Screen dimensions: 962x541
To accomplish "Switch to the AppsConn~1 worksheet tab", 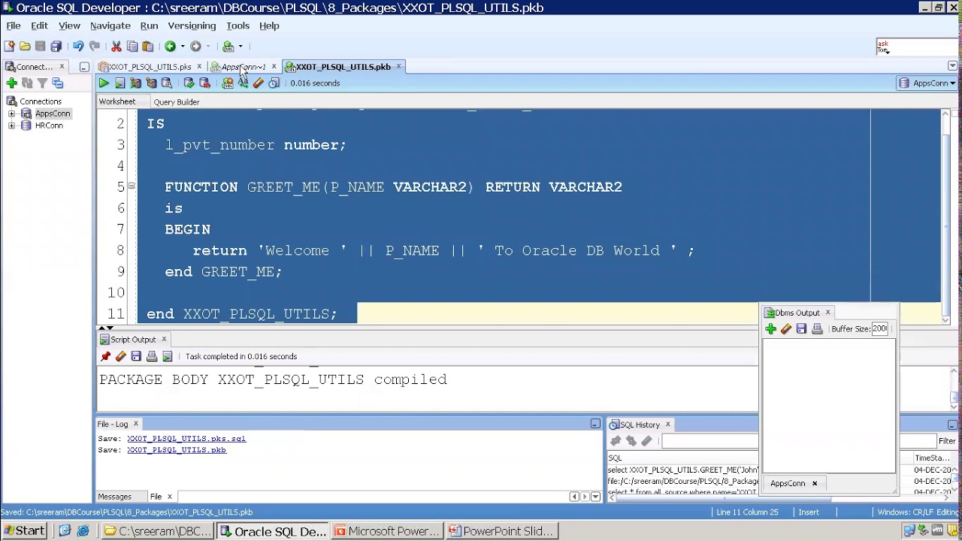I will [243, 67].
